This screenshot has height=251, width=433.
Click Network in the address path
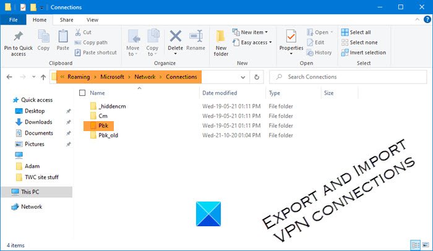point(145,77)
